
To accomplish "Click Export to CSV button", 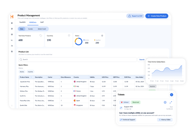I will (135, 16).
